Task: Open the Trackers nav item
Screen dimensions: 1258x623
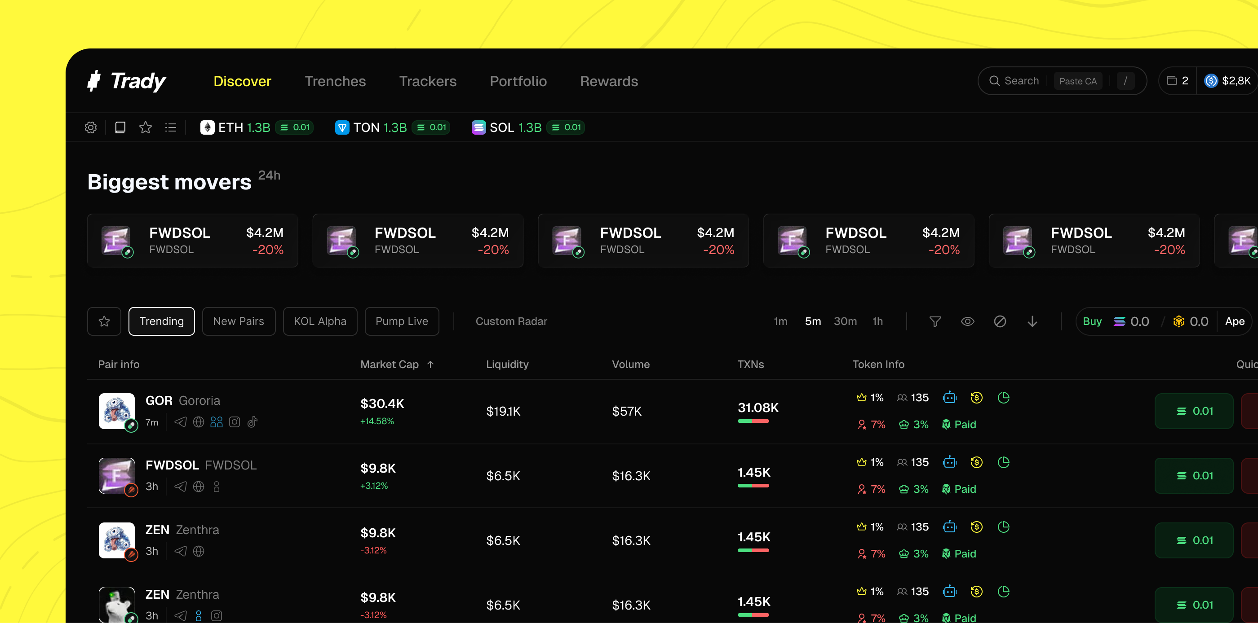Action: 428,81
